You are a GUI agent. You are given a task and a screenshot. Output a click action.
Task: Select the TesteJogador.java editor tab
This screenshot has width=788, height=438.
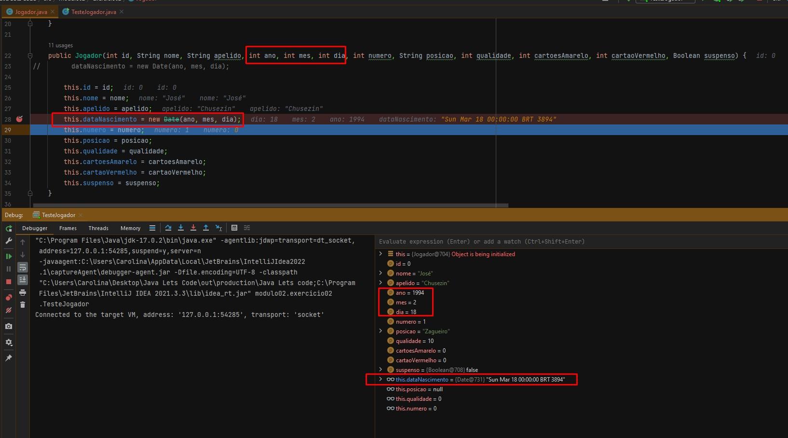pos(94,12)
